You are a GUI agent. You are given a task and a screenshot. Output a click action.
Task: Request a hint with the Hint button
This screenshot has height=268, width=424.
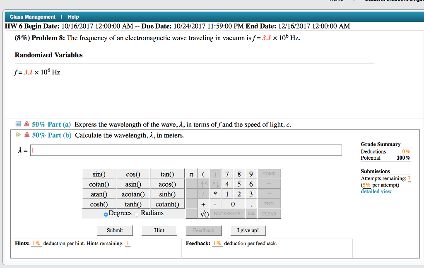click(x=159, y=230)
